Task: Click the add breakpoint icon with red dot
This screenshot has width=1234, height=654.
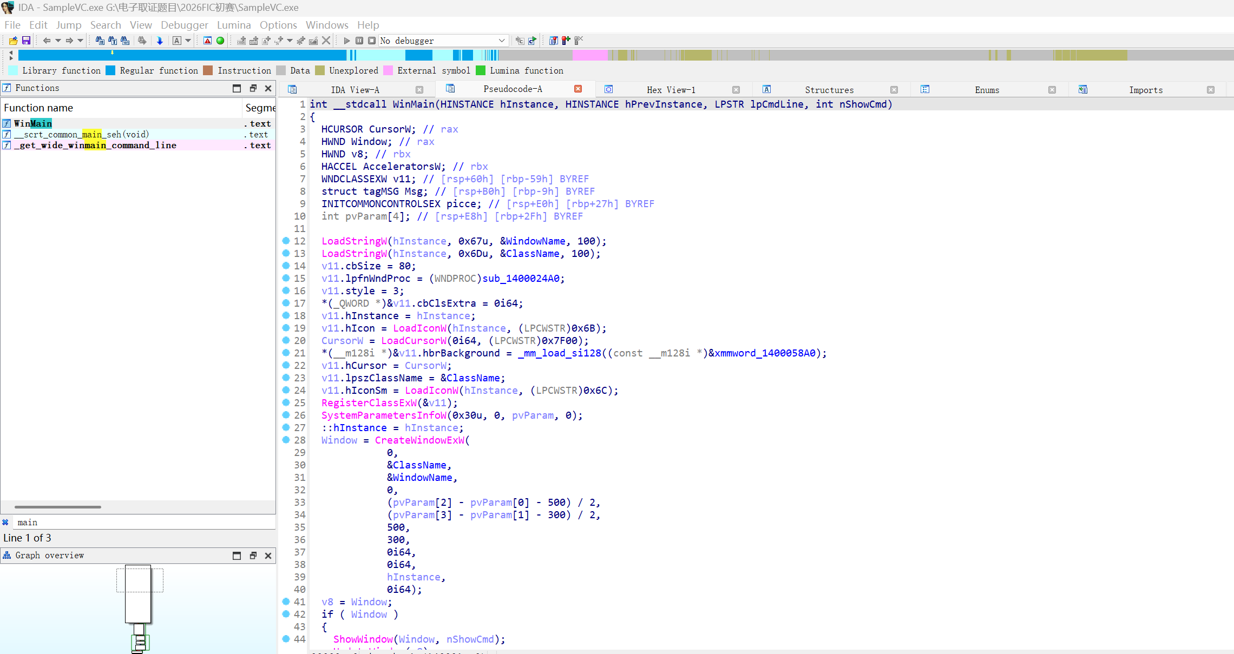Action: point(566,41)
